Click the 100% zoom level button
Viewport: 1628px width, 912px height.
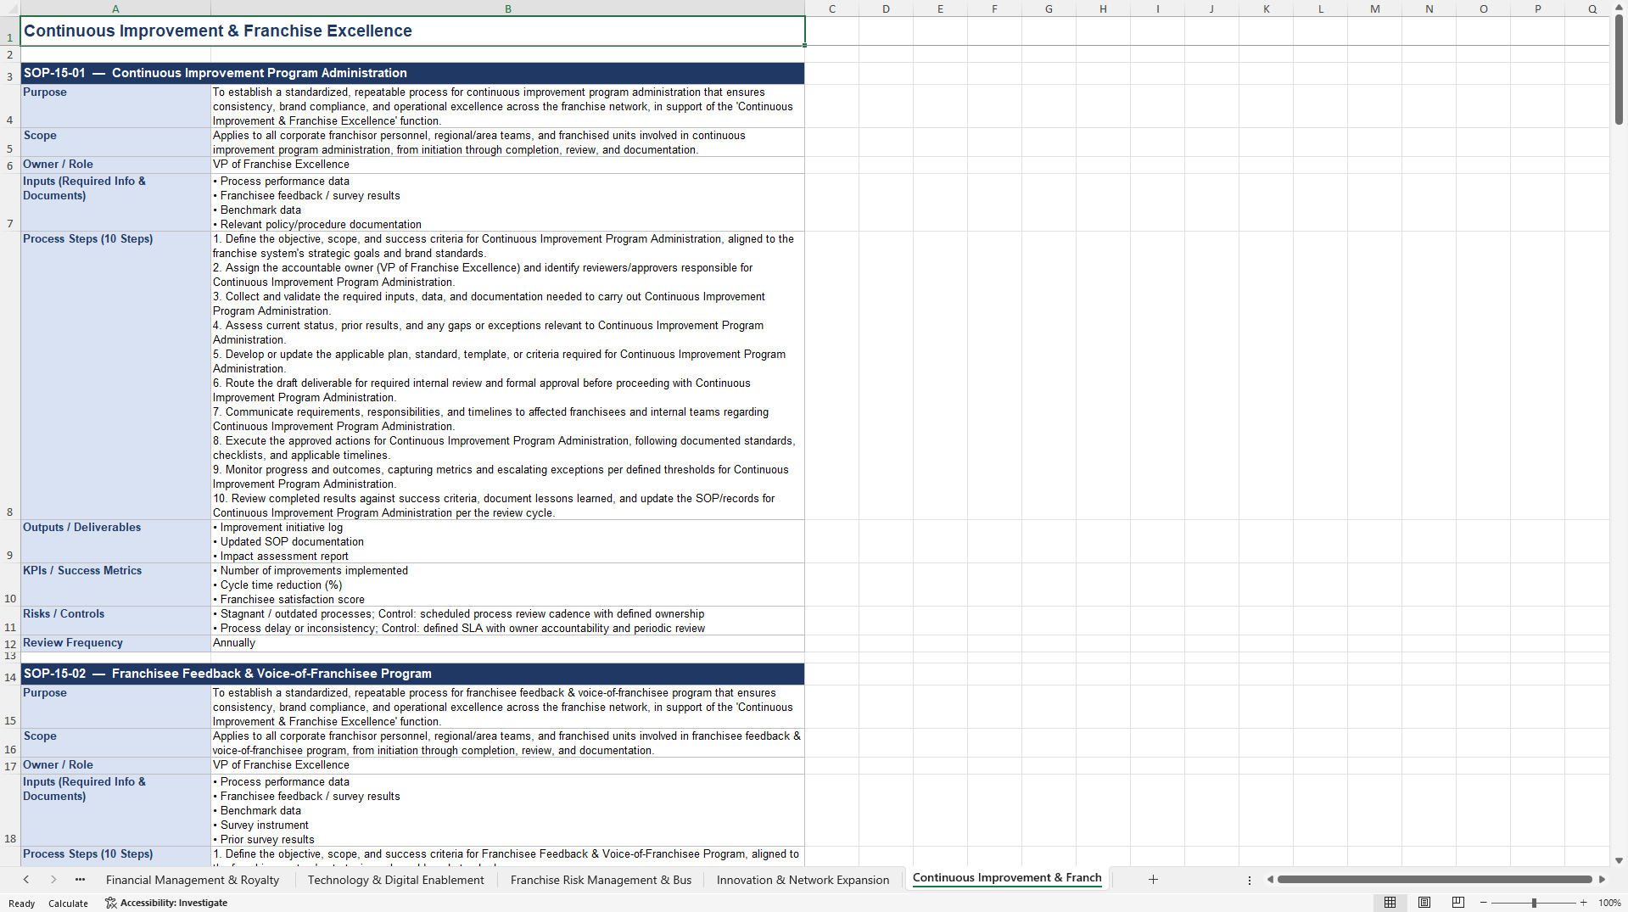1609,903
